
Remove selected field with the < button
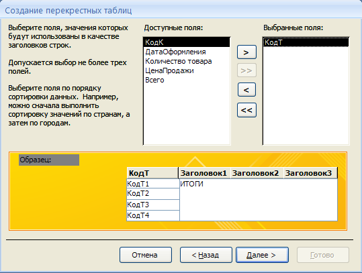pyautogui.click(x=246, y=90)
